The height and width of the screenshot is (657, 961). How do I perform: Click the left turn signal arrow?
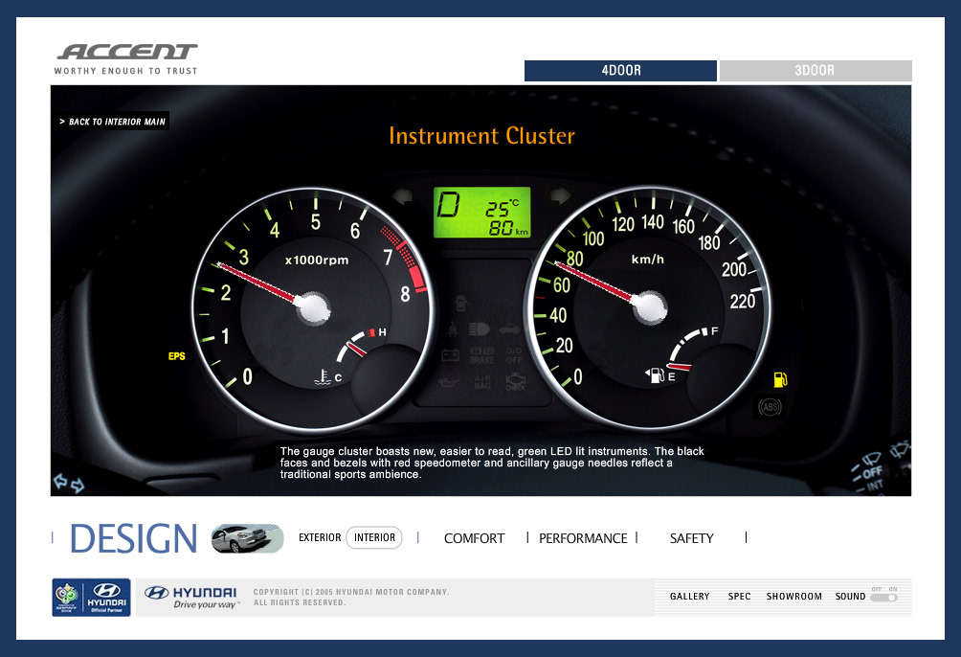tap(403, 197)
